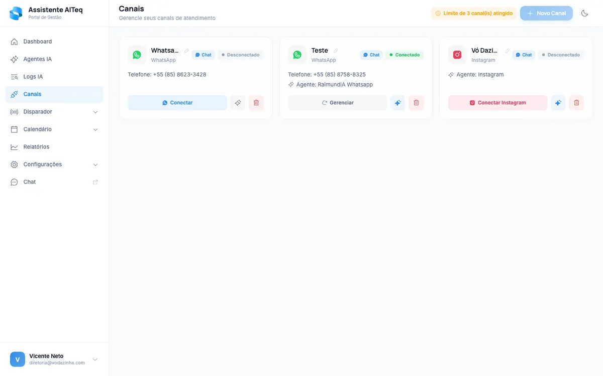Expand the Disparador submenu
603x376 pixels.
54,112
